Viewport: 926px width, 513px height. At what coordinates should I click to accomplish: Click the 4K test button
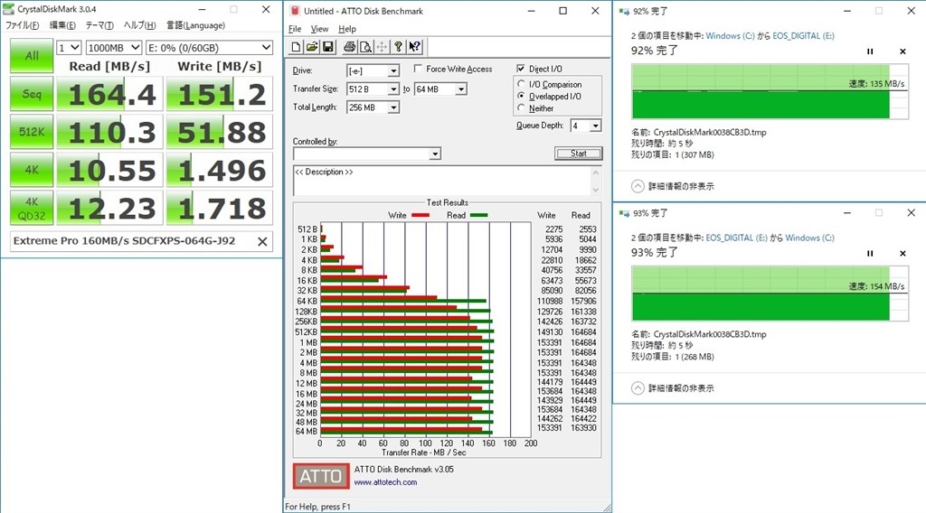coord(32,170)
